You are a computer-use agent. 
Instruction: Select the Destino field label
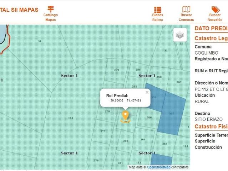click(x=202, y=113)
